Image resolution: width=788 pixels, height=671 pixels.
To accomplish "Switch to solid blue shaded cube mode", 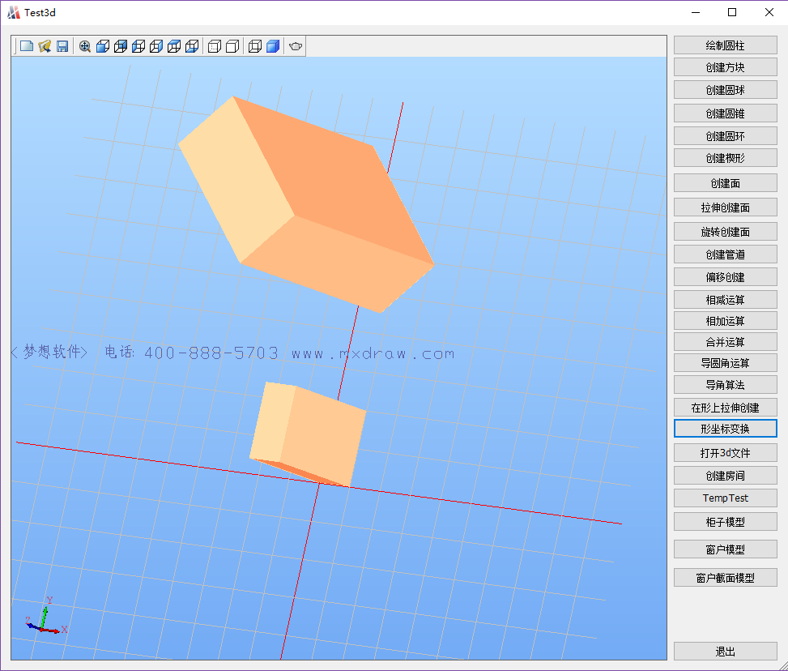I will 273,47.
